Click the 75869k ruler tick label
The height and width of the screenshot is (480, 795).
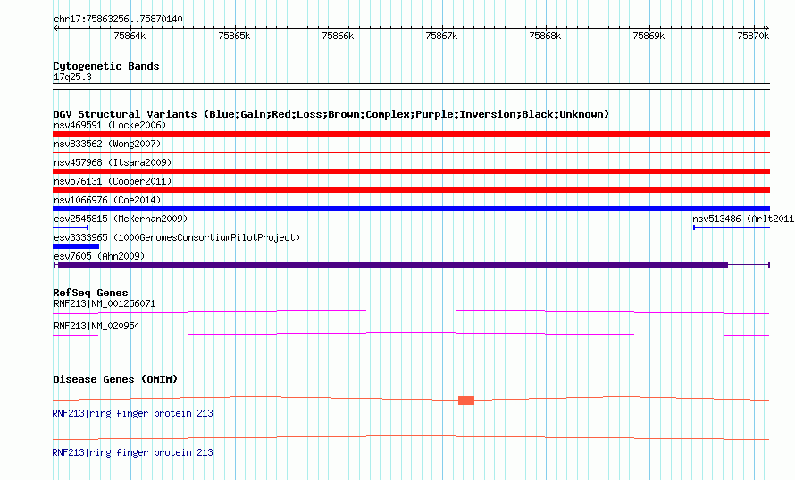pyautogui.click(x=649, y=36)
